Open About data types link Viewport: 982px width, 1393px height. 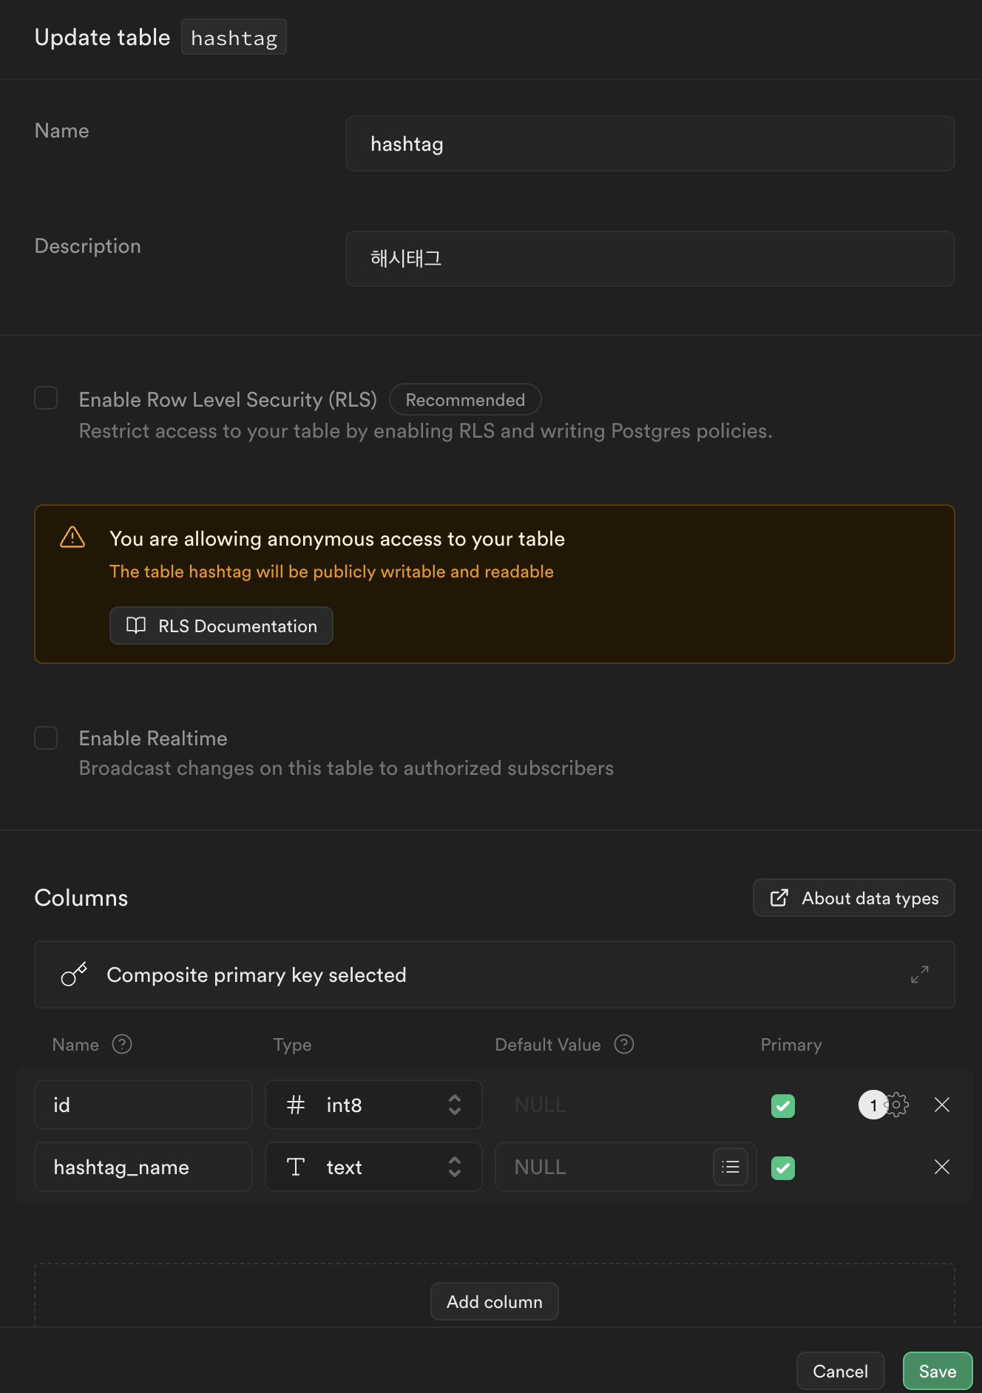click(x=854, y=898)
